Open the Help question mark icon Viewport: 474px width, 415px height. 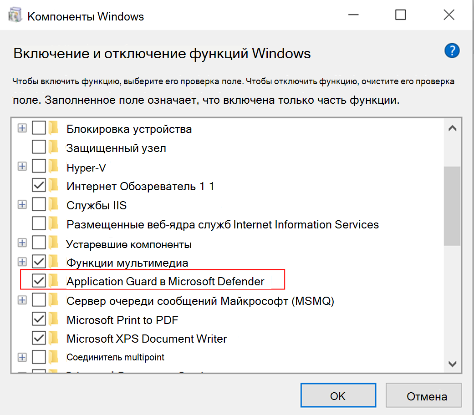[x=452, y=51]
